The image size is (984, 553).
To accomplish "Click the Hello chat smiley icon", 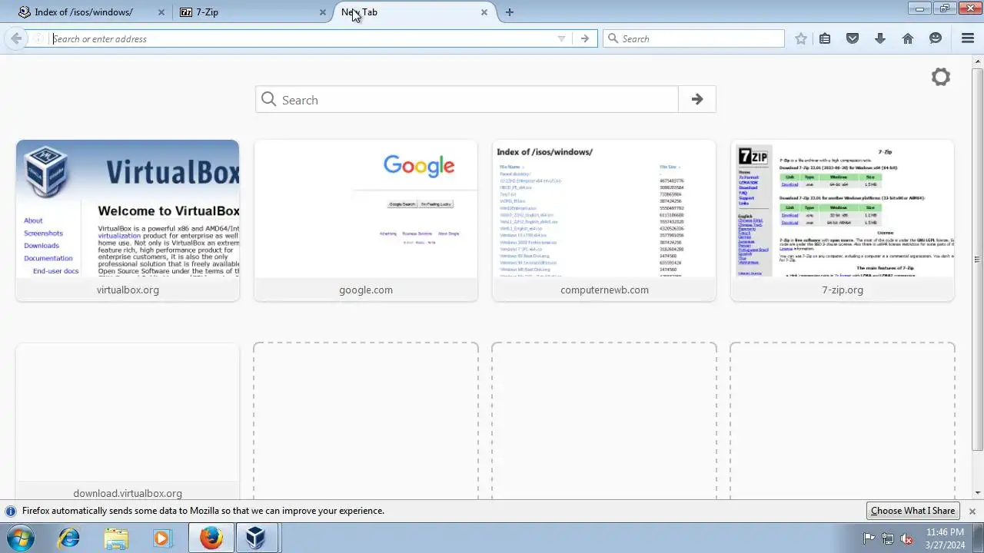I will tap(936, 38).
